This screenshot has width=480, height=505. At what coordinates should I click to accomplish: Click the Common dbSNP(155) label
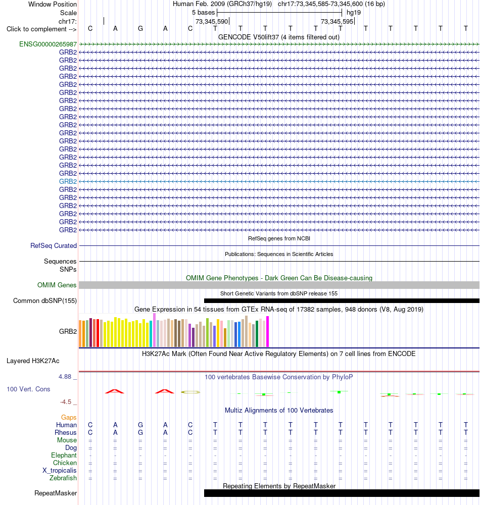[45, 301]
